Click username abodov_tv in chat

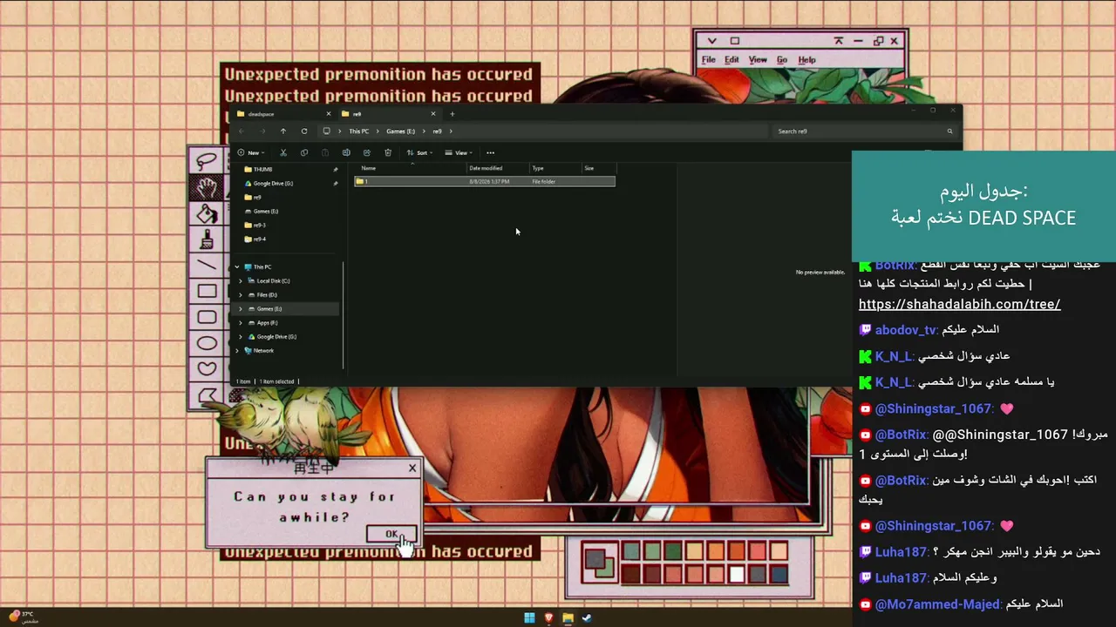pyautogui.click(x=906, y=330)
